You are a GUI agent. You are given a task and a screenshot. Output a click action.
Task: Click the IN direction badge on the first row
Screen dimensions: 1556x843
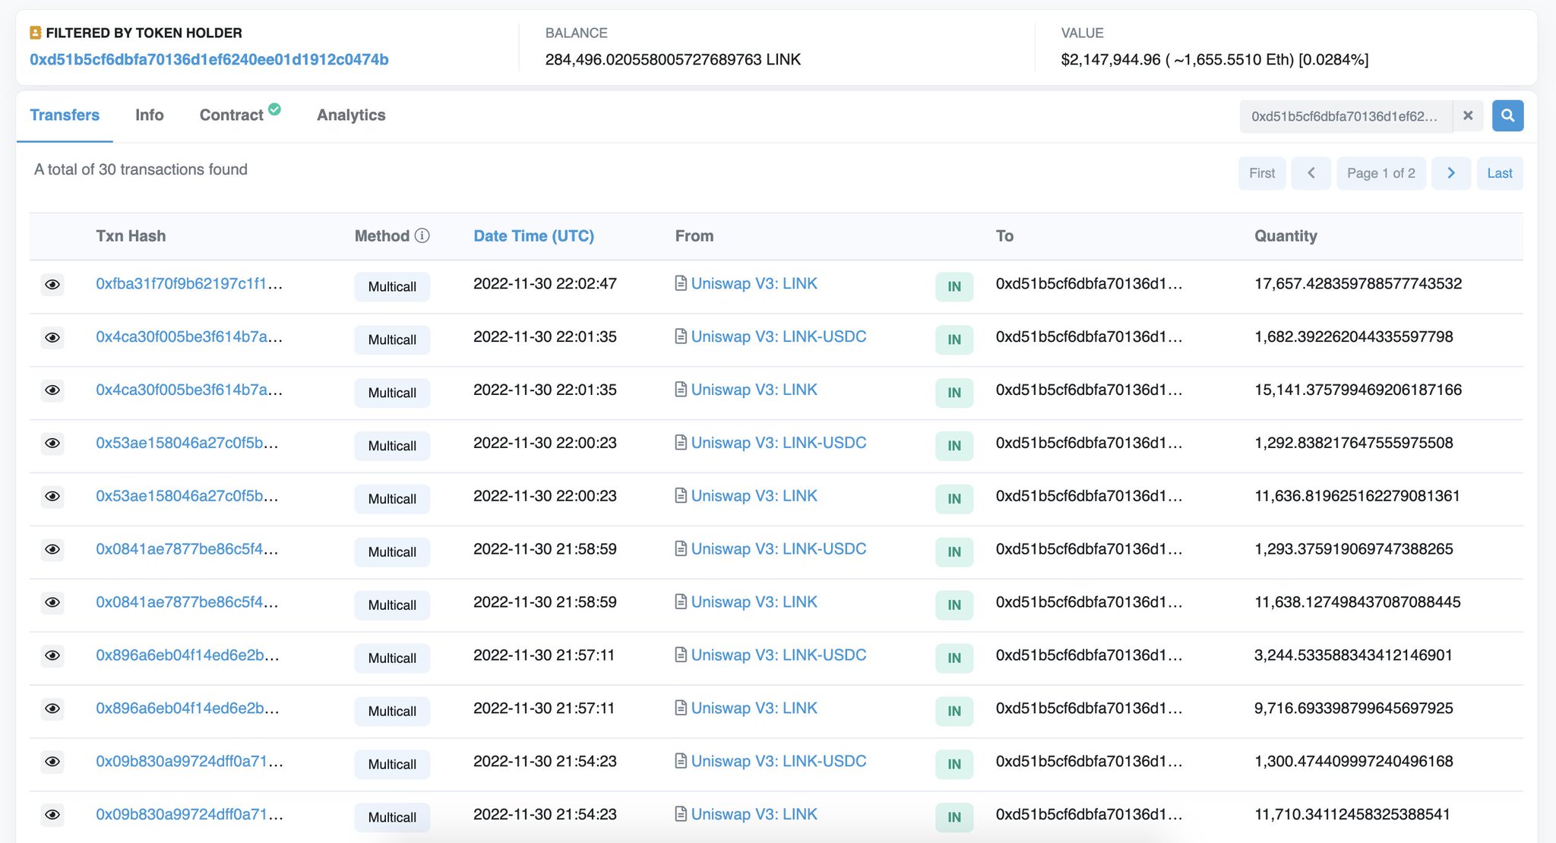point(954,286)
